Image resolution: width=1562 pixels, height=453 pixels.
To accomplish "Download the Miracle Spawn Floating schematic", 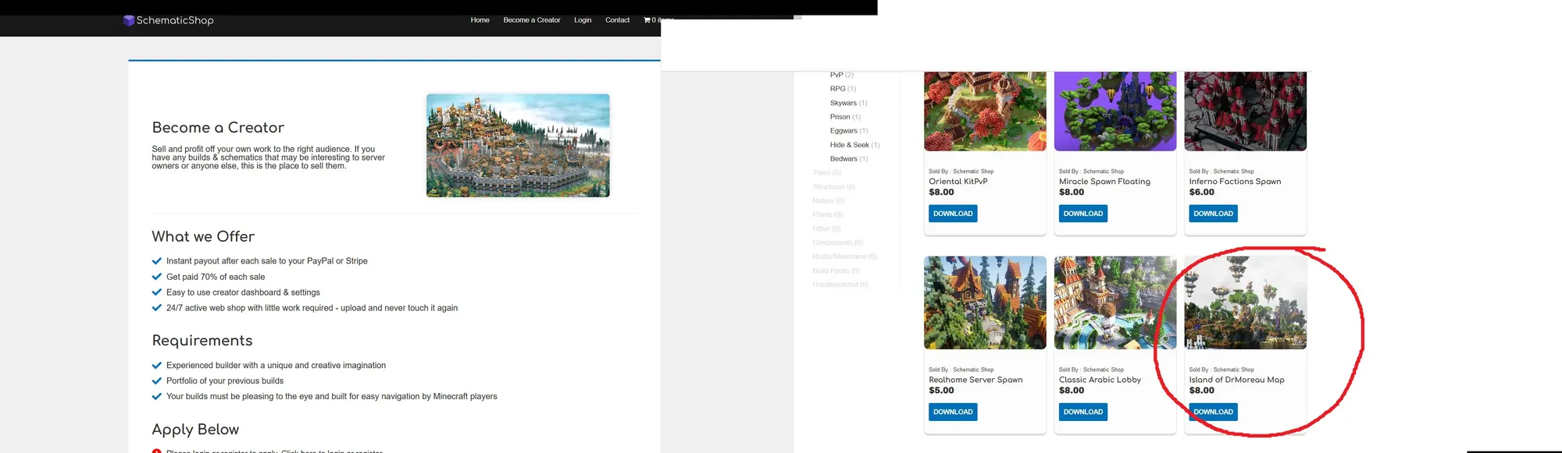I will [x=1082, y=214].
